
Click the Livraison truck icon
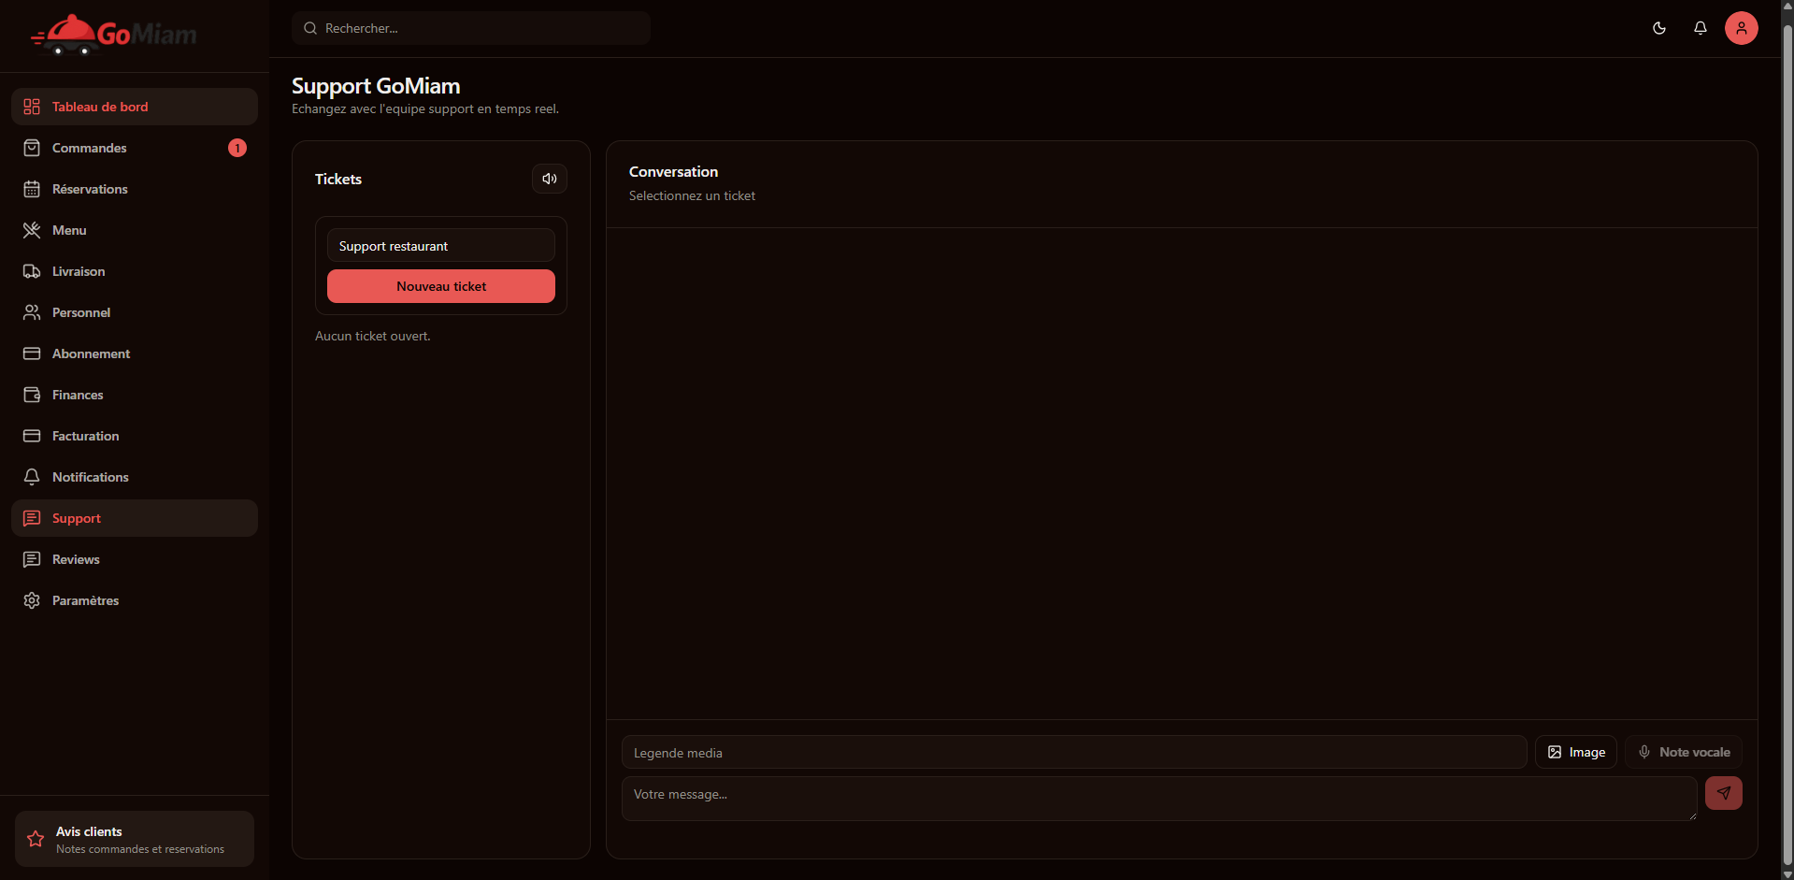click(32, 271)
